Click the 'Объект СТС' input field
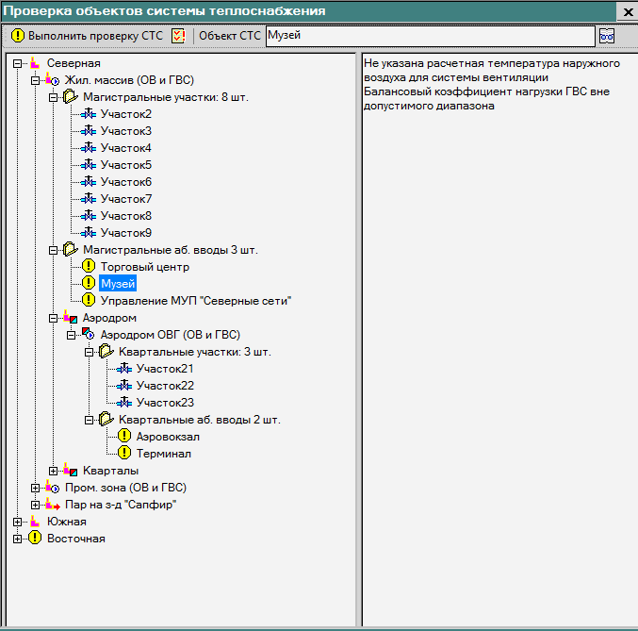 [x=430, y=36]
